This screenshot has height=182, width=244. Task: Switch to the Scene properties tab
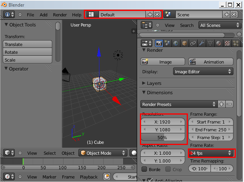pyautogui.click(x=168, y=43)
